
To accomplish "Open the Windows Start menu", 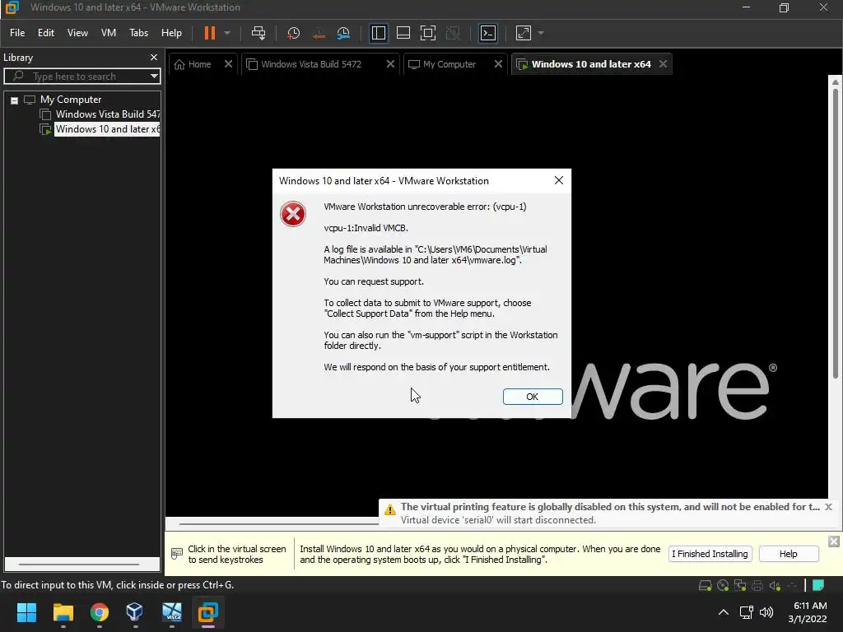I will 26,612.
